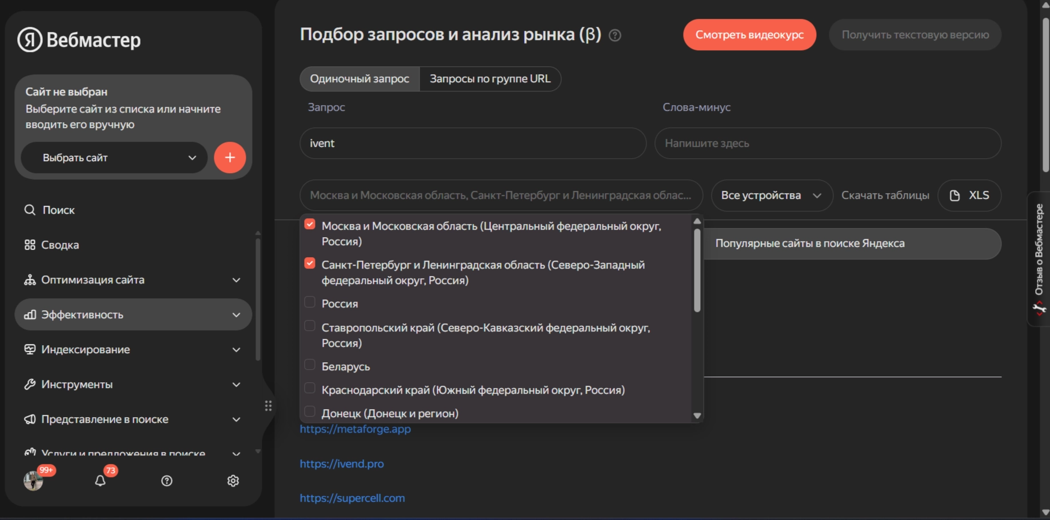The image size is (1050, 520).
Task: Check the Донецк region checkbox
Action: pos(310,411)
